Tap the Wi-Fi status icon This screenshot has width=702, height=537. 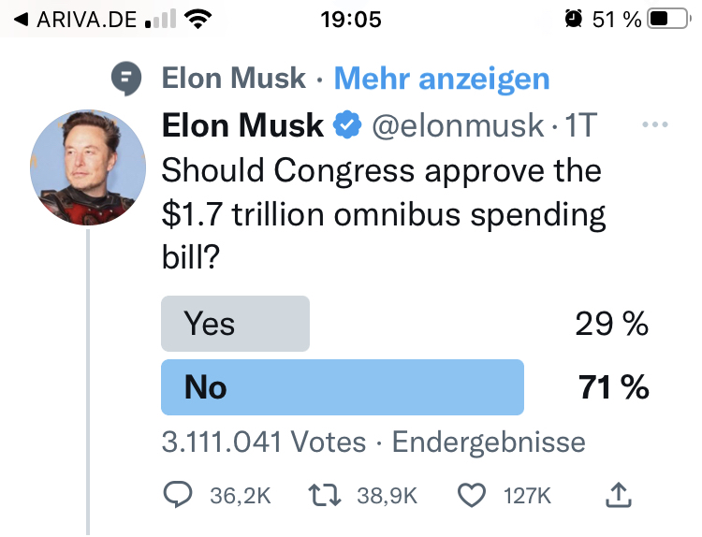(197, 19)
